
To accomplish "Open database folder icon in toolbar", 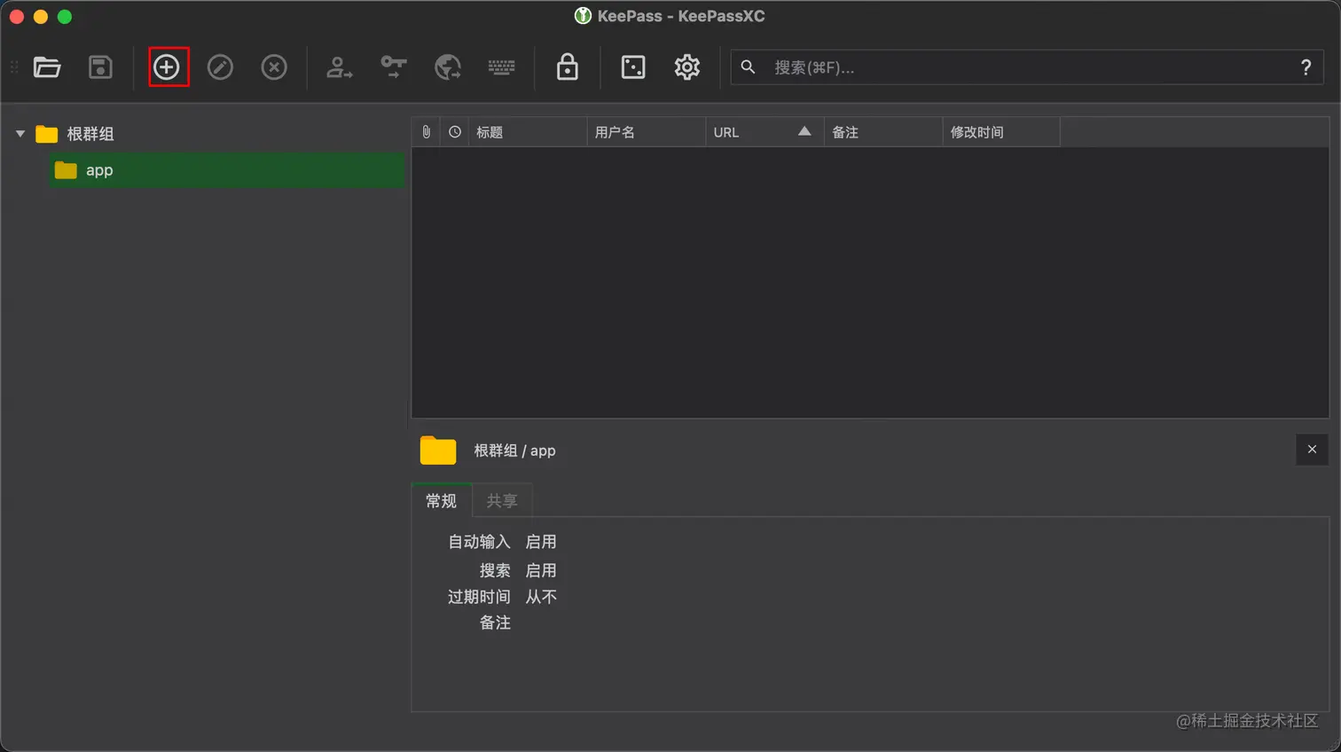I will point(47,67).
